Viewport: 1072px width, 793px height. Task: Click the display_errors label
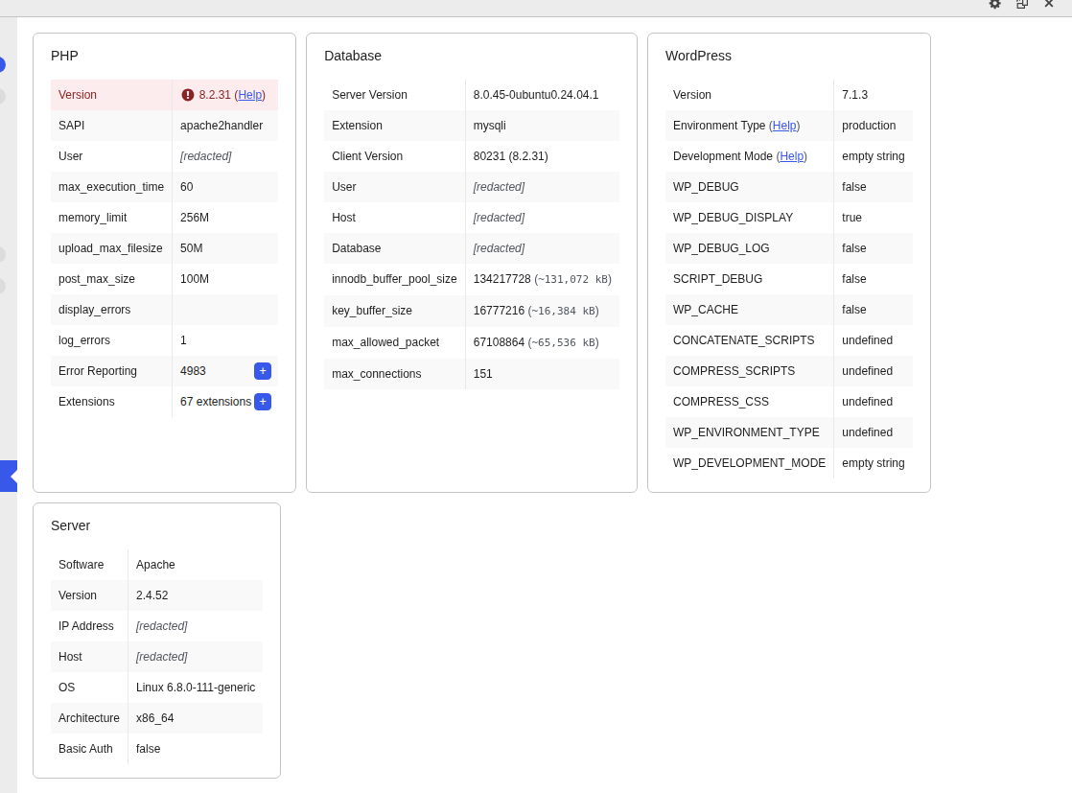pos(94,310)
